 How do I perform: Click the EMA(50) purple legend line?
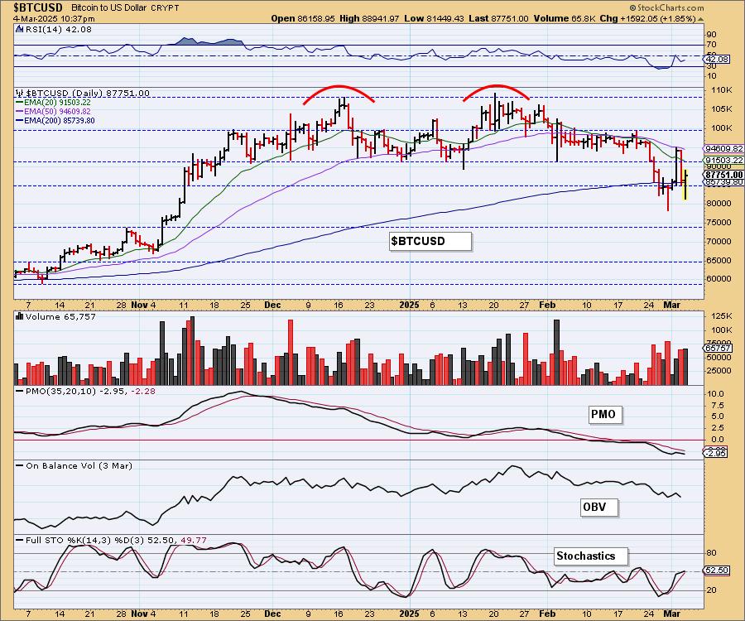tap(20, 112)
